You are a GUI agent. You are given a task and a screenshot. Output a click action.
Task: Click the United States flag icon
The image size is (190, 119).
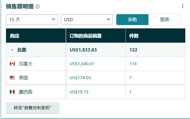12,78
